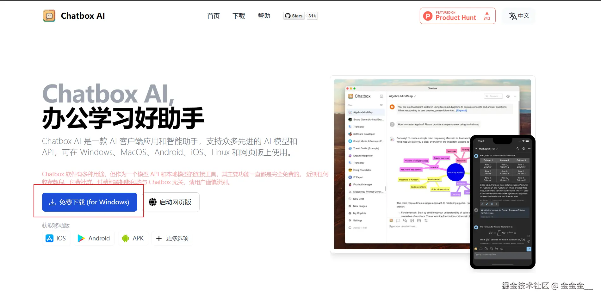Get the iOS app
This screenshot has height=298, width=601.
point(56,238)
